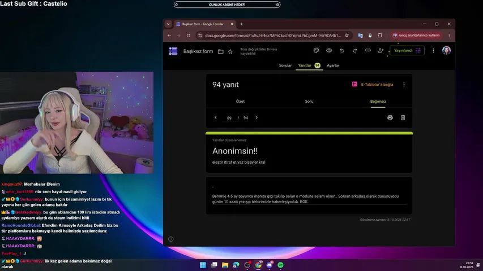
Task: Star the Başlıksız form
Action: (230, 51)
